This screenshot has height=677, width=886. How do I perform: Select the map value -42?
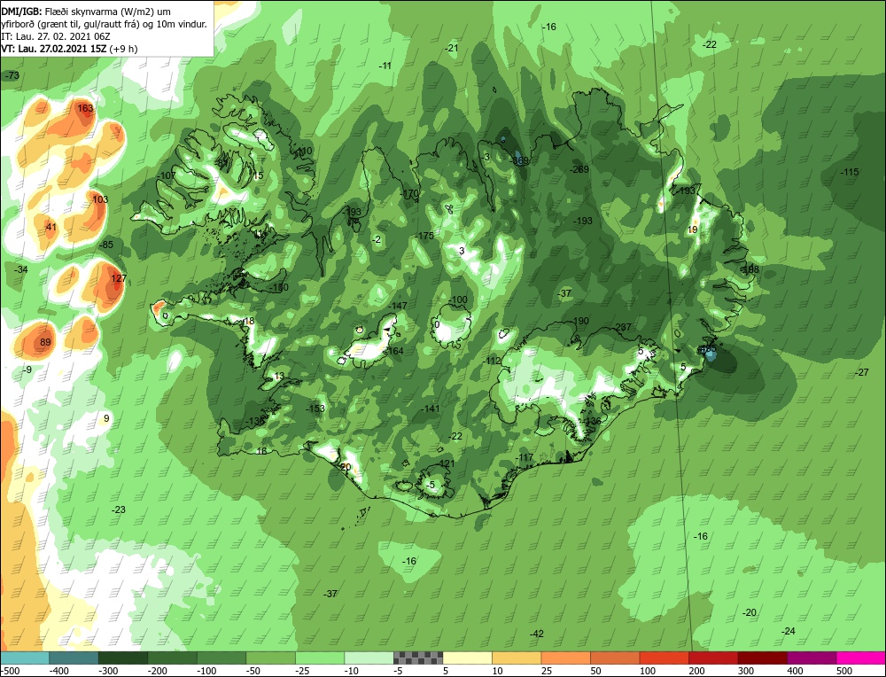pos(536,634)
